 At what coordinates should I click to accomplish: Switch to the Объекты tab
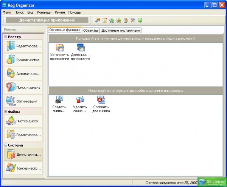[x=91, y=30]
